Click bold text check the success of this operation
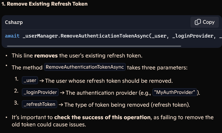This screenshot has width=222, height=133. [102, 117]
